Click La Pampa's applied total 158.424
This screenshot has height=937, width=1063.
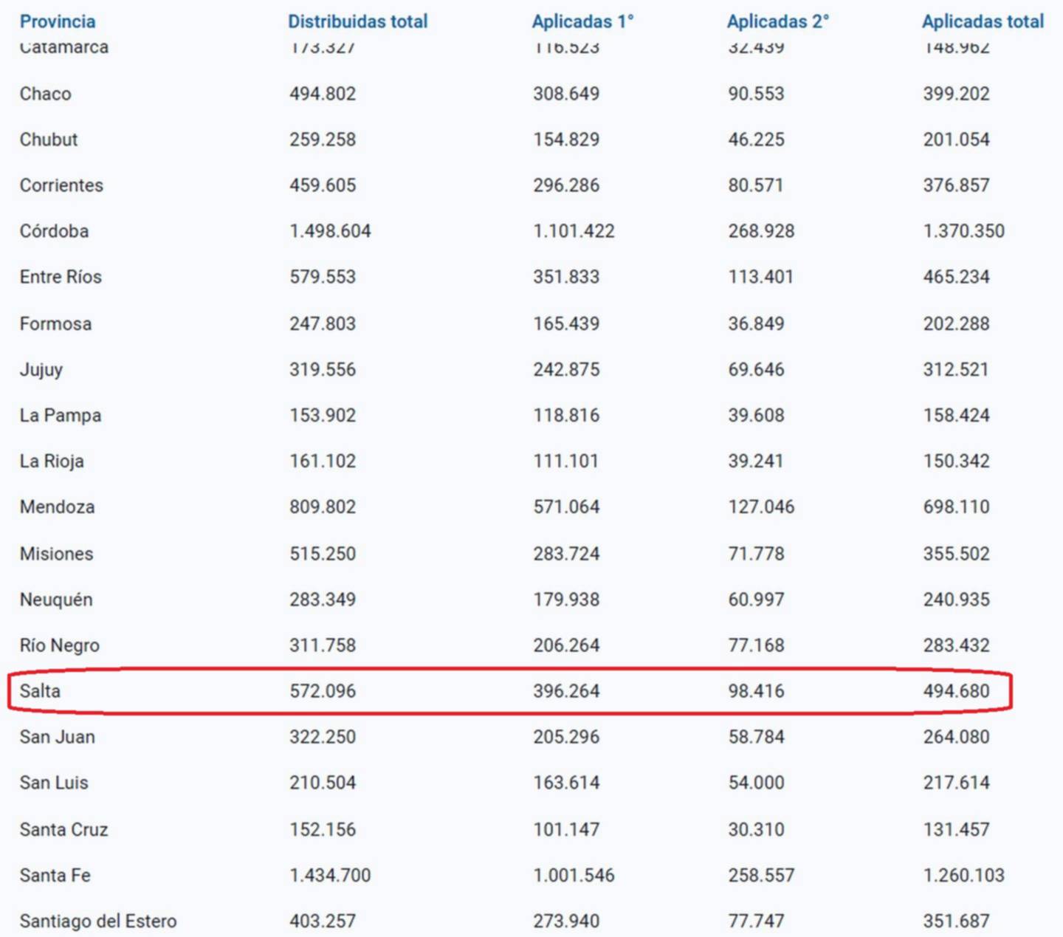click(956, 415)
